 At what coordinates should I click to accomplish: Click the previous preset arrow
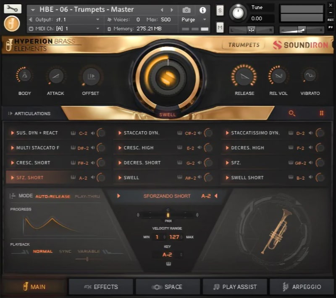tap(162, 10)
